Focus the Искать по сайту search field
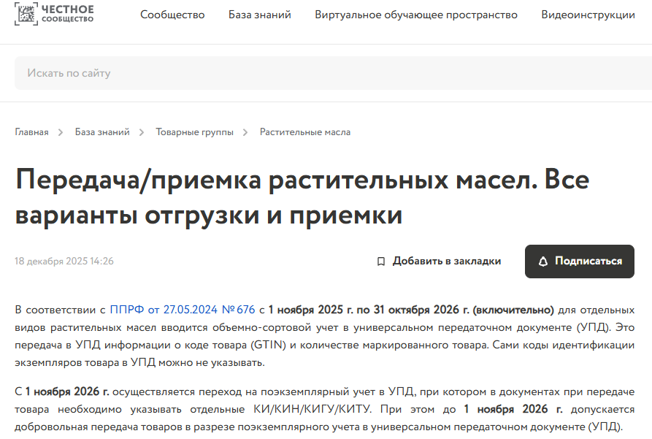 click(x=329, y=73)
